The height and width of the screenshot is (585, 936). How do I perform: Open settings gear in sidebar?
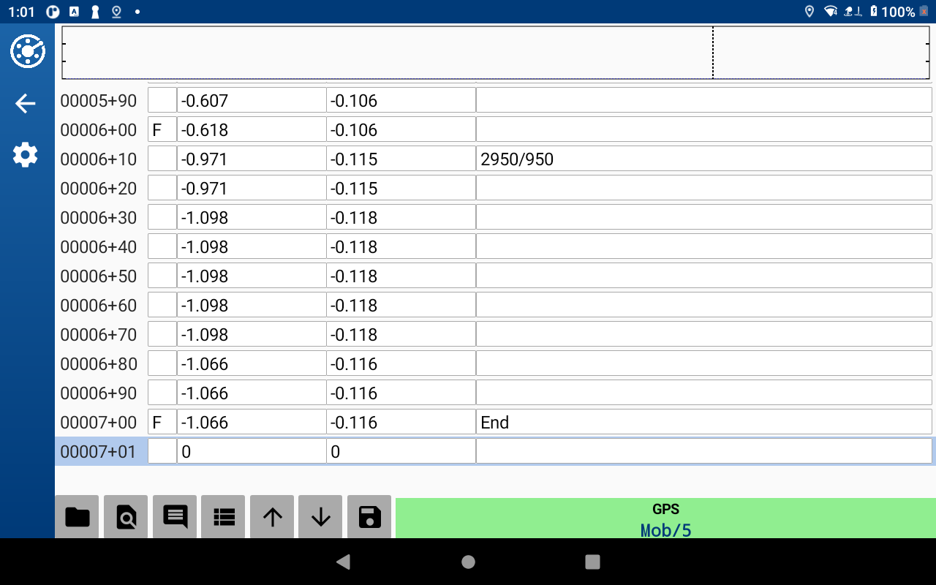[26, 155]
